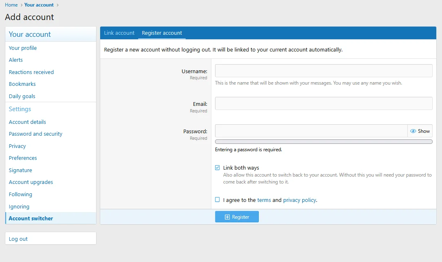
Task: Open Privacy settings
Action: pyautogui.click(x=51, y=146)
